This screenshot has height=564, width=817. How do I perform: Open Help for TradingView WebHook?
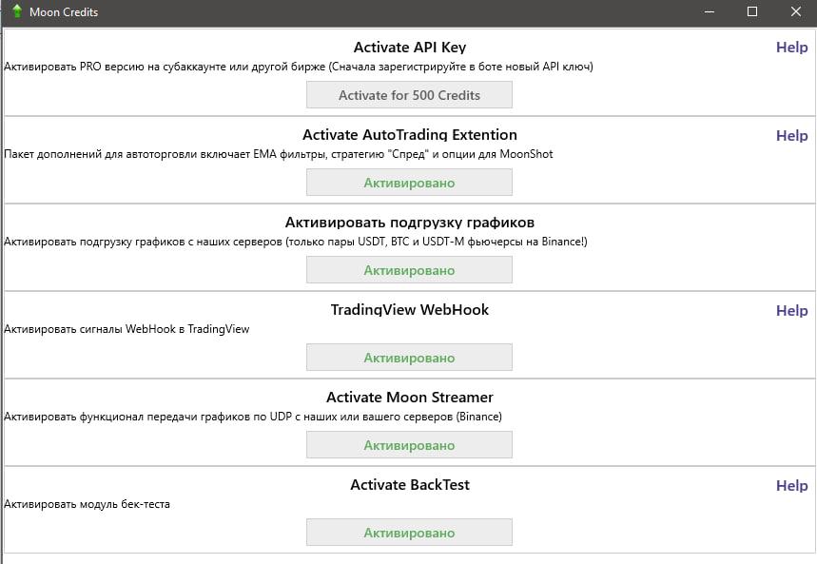click(x=791, y=311)
